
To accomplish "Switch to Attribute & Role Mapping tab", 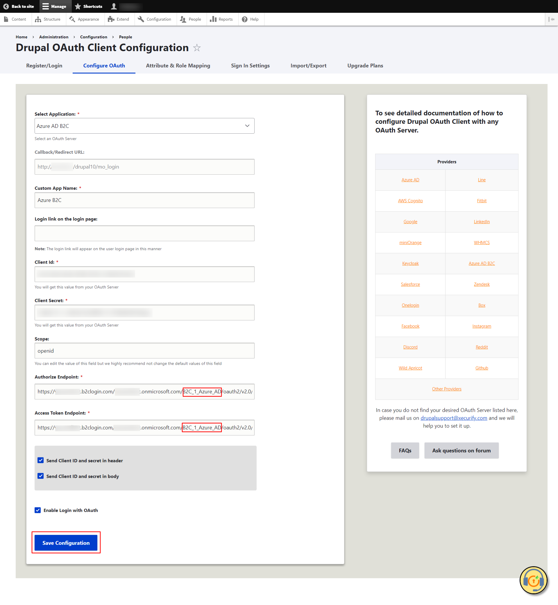I will tap(178, 65).
